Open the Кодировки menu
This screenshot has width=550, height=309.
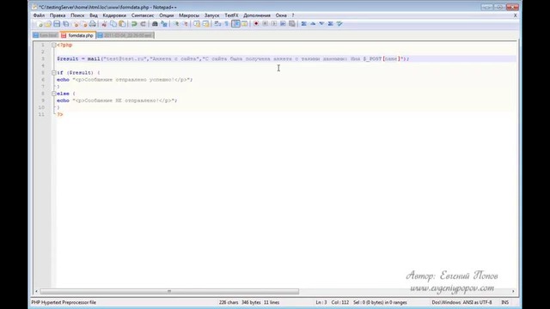[114, 15]
